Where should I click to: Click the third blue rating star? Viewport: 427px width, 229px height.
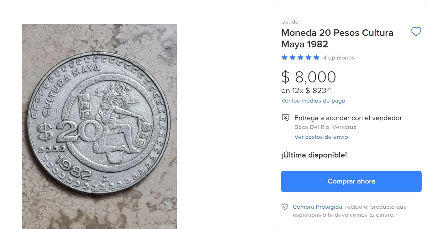click(x=300, y=58)
